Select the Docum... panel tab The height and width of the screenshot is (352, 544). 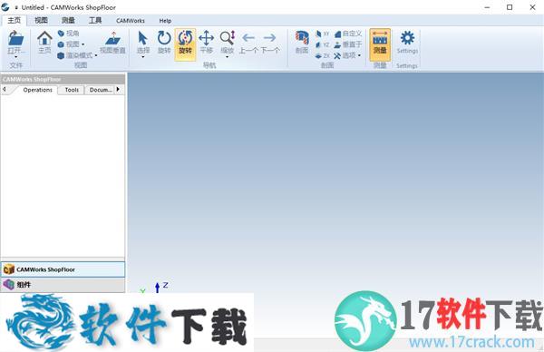coord(101,90)
